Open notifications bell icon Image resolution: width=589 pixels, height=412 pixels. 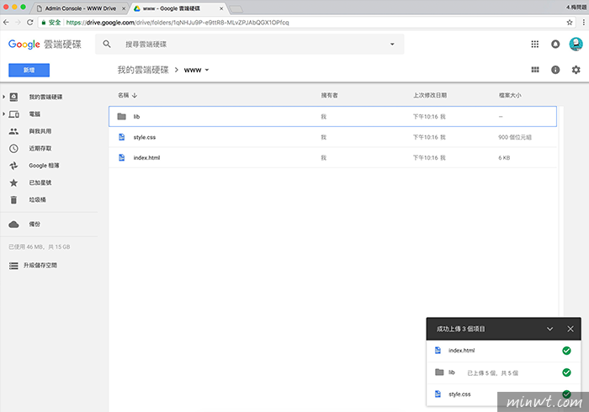point(555,45)
